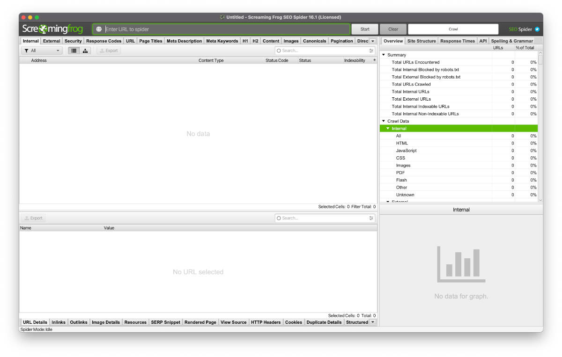This screenshot has width=562, height=357.
Task: Click the plus icon to add table columns
Action: pos(374,60)
